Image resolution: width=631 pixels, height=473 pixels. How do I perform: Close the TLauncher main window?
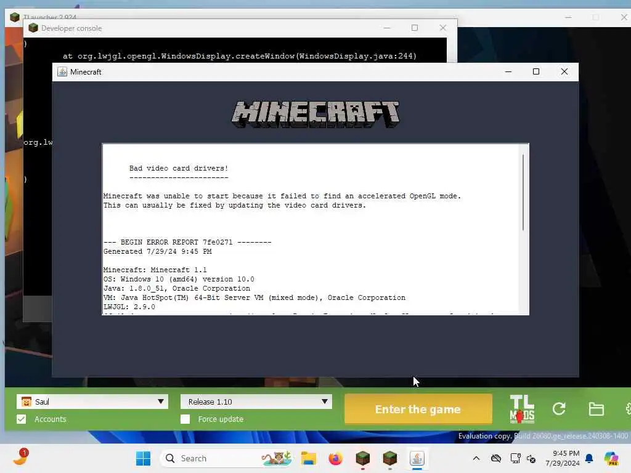pos(624,17)
